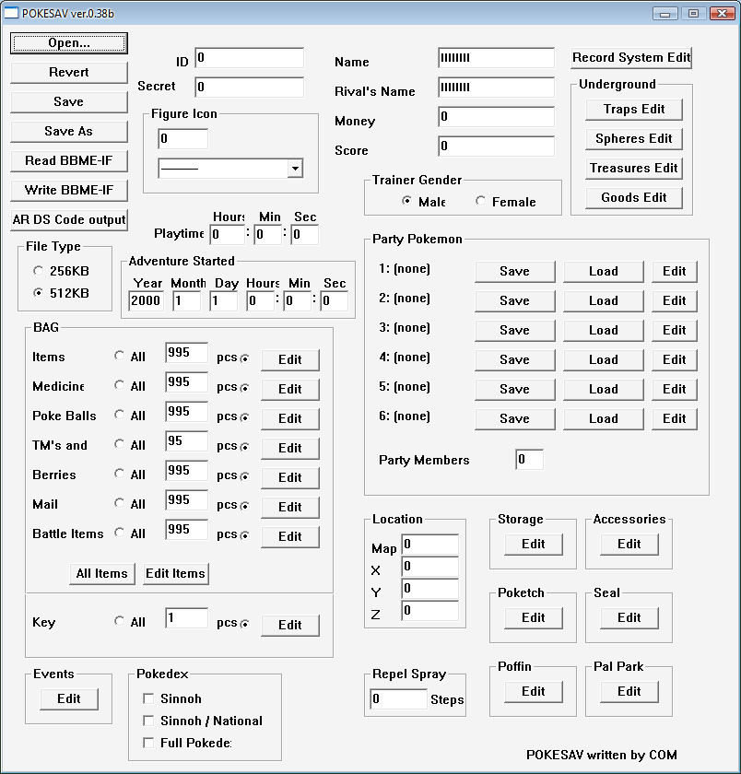
Task: Write BBME-IF data
Action: 67,190
